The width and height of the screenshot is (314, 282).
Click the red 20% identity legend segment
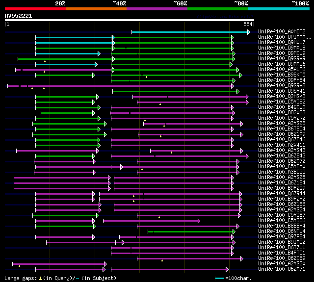(x=35, y=9)
